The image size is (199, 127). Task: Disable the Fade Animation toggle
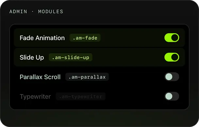click(x=172, y=38)
